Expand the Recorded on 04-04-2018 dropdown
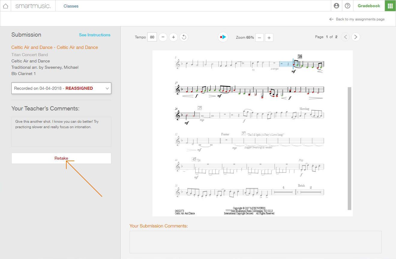 [x=61, y=88]
